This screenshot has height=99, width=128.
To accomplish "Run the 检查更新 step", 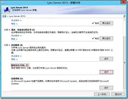I will pyautogui.click(x=106, y=88).
